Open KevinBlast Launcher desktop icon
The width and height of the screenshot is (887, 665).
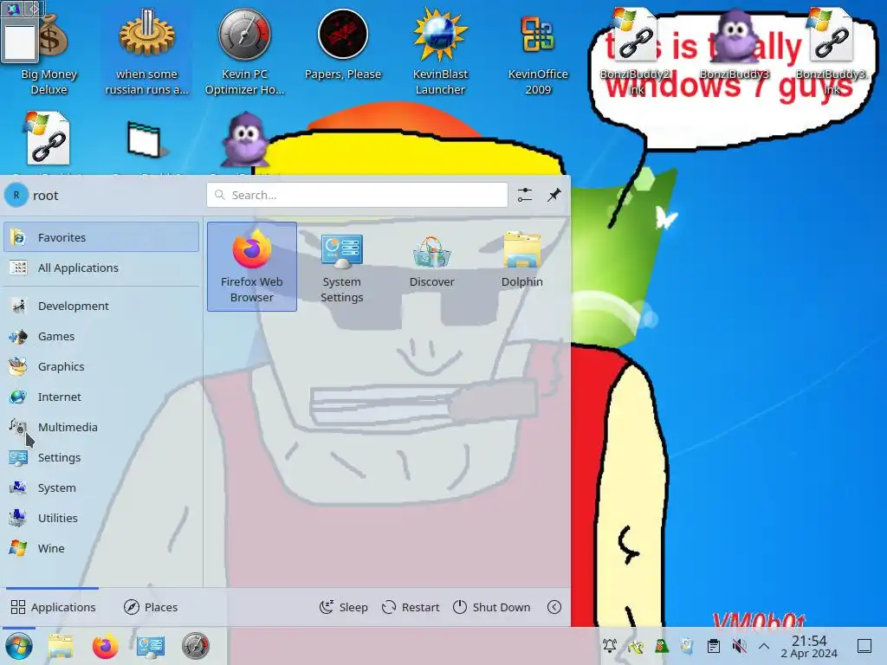(440, 52)
